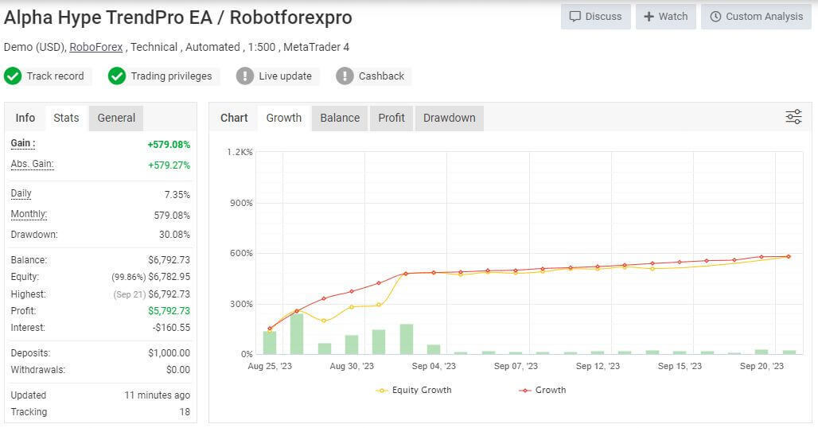View the Drawdown chart tab
Screen dimensions: 818x428
[449, 118]
